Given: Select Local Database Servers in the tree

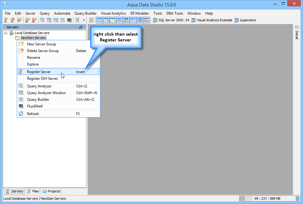Looking at the screenshot, I should [x=32, y=33].
